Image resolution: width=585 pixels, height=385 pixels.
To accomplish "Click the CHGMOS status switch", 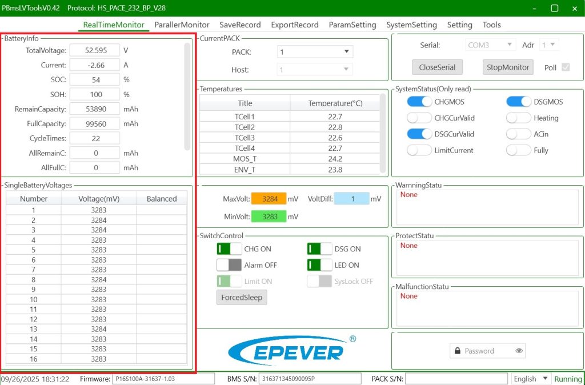I will [419, 102].
